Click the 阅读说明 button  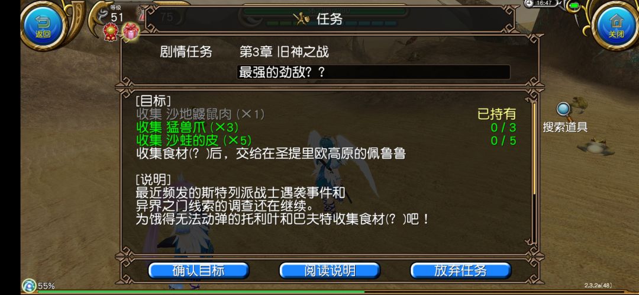click(330, 271)
